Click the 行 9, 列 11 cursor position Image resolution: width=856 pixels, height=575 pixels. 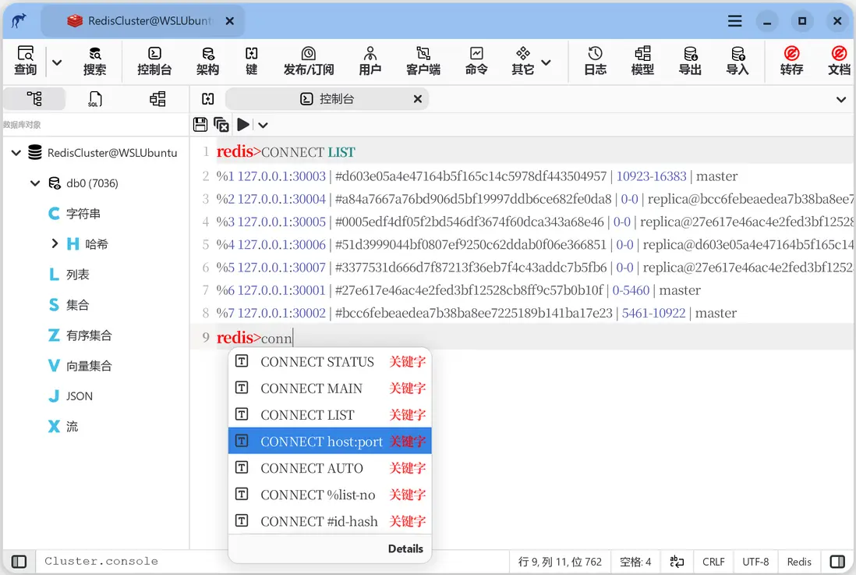pyautogui.click(x=560, y=562)
